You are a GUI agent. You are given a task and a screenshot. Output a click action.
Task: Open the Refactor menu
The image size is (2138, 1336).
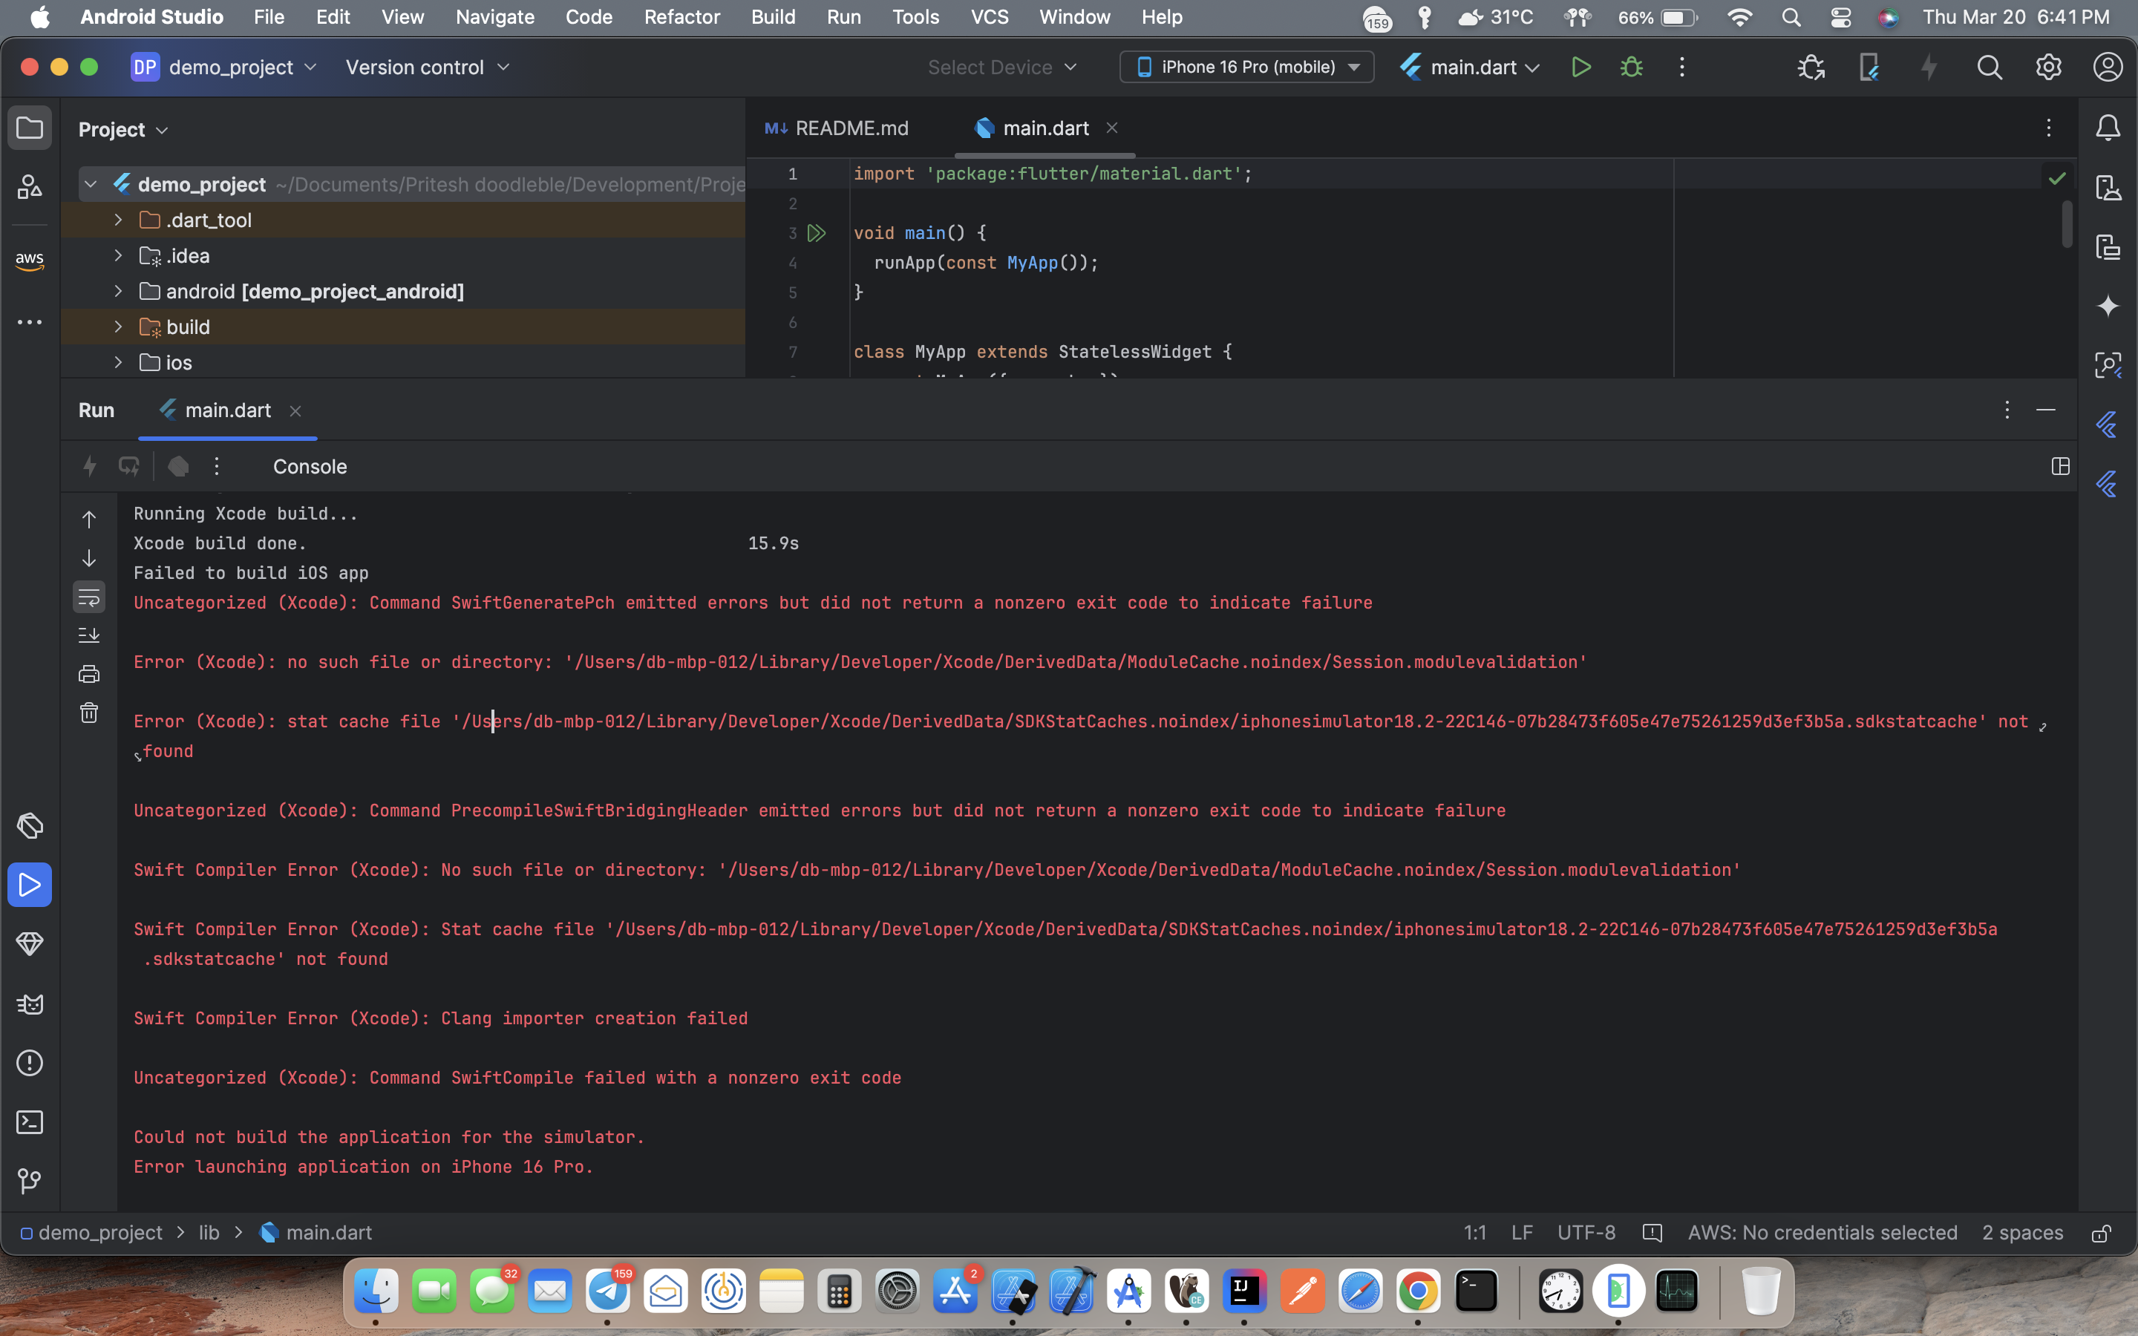pos(681,17)
